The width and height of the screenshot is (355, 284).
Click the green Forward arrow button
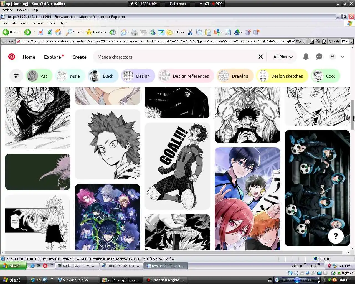click(27, 32)
